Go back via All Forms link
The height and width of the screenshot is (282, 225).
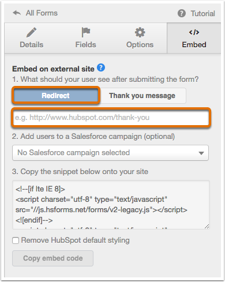point(42,13)
